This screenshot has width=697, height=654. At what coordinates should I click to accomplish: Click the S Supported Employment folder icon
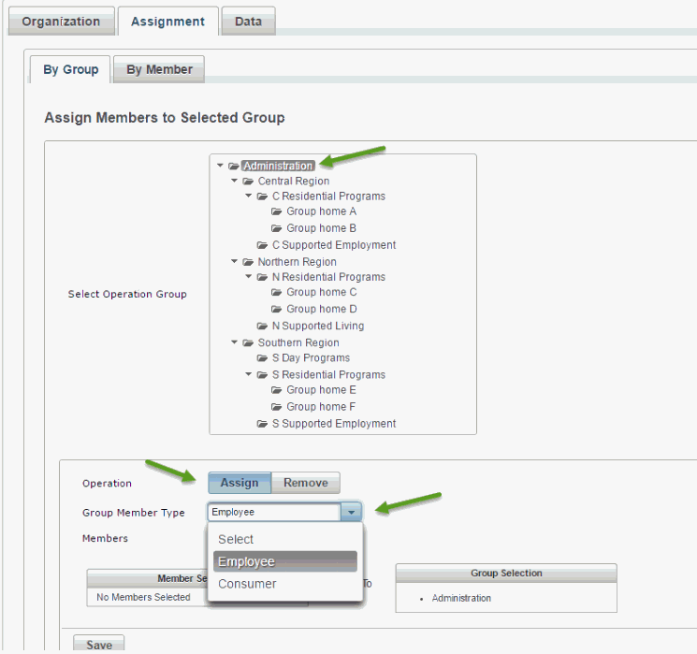263,424
